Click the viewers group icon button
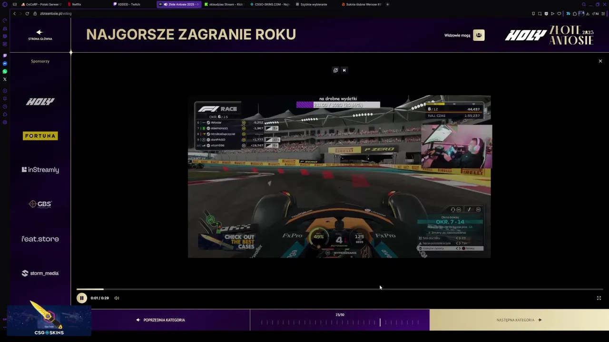This screenshot has width=609, height=342. [479, 35]
